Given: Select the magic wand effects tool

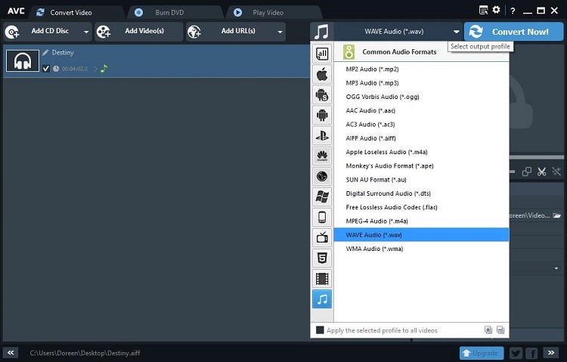Looking at the screenshot, I should (556, 172).
